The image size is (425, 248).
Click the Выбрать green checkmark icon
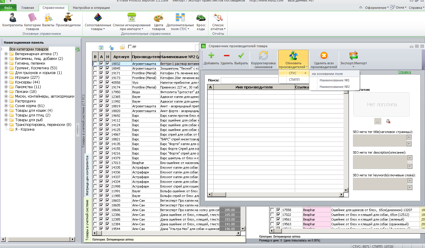(x=241, y=55)
